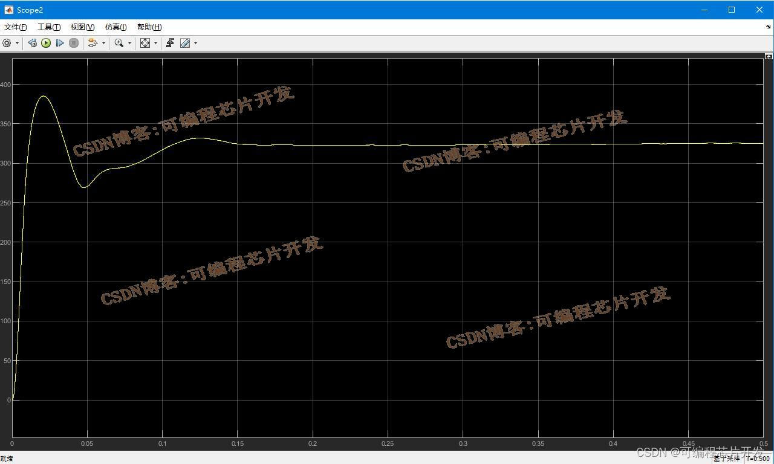
Task: Click the Step Back toolbar icon
Action: (x=32, y=43)
